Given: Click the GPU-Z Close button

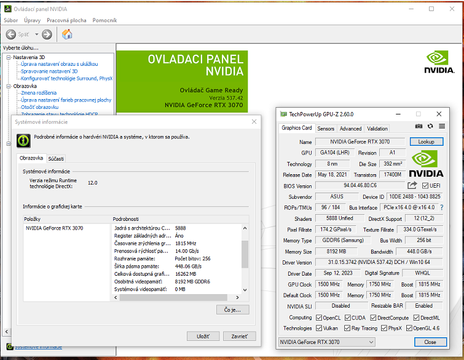Looking at the screenshot, I should pos(430,342).
